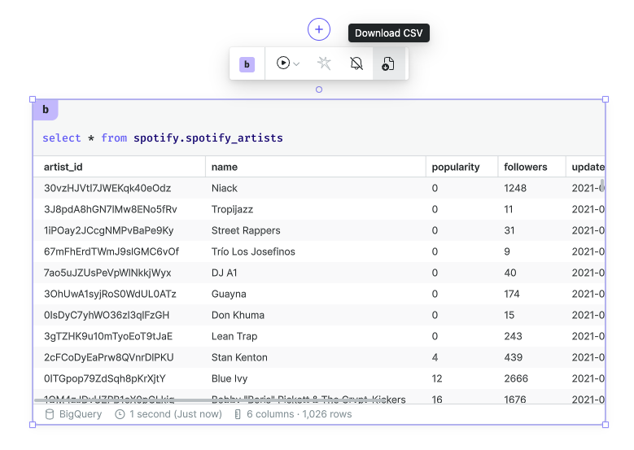Click '6 columns · 1,026 rows' status text
Viewport: 634px width, 450px height.
point(300,414)
